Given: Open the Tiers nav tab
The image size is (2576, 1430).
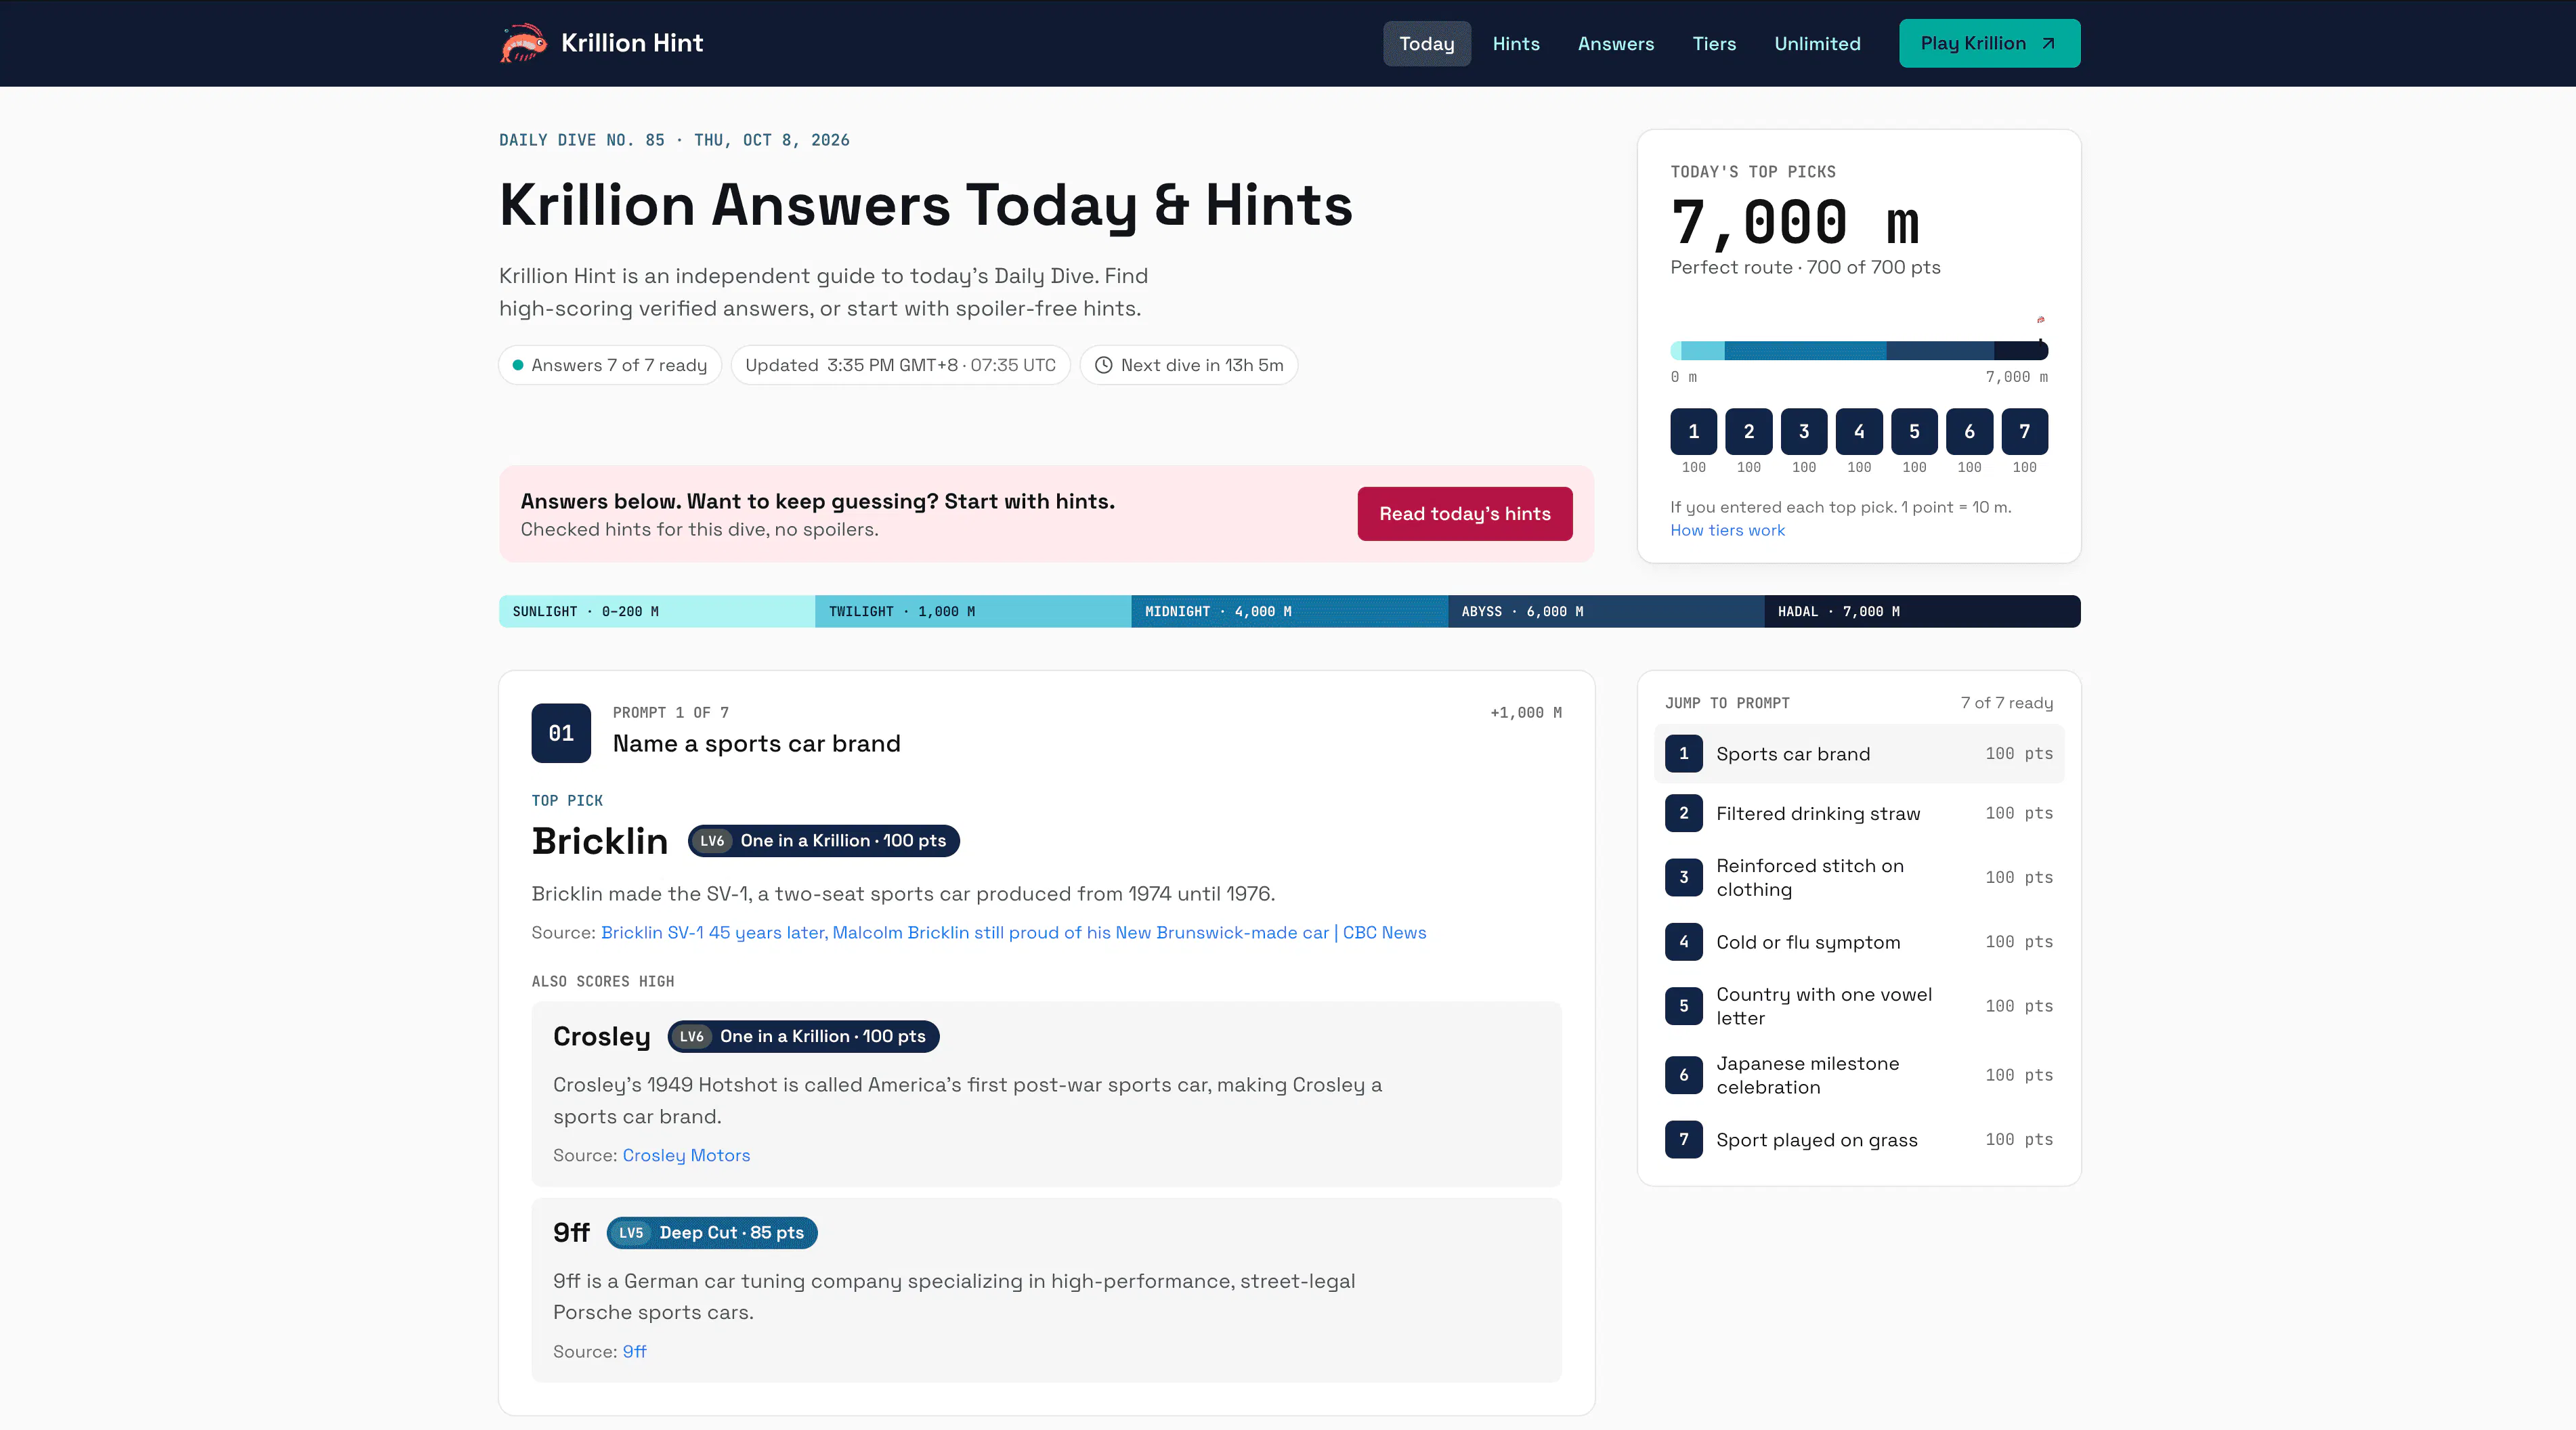Looking at the screenshot, I should [1714, 43].
